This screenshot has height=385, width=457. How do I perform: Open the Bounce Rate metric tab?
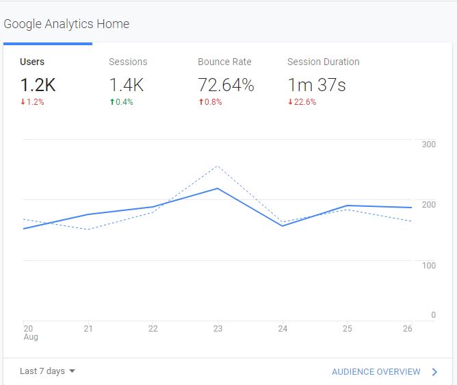[x=224, y=62]
